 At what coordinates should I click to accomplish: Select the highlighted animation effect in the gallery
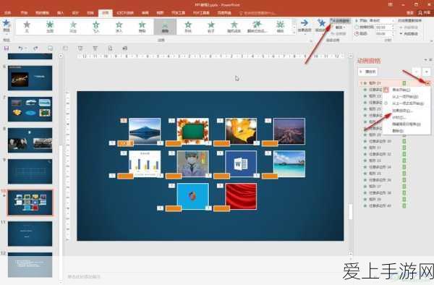(x=165, y=27)
